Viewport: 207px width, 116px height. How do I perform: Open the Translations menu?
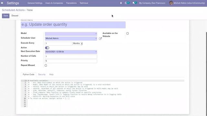coord(71,3)
